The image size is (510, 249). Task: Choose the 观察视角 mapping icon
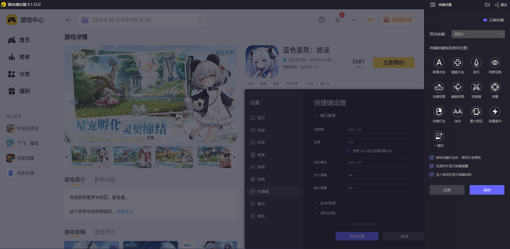(495, 63)
